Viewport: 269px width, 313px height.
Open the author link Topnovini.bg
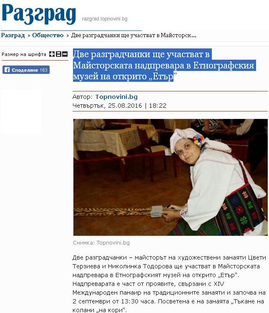(x=116, y=97)
